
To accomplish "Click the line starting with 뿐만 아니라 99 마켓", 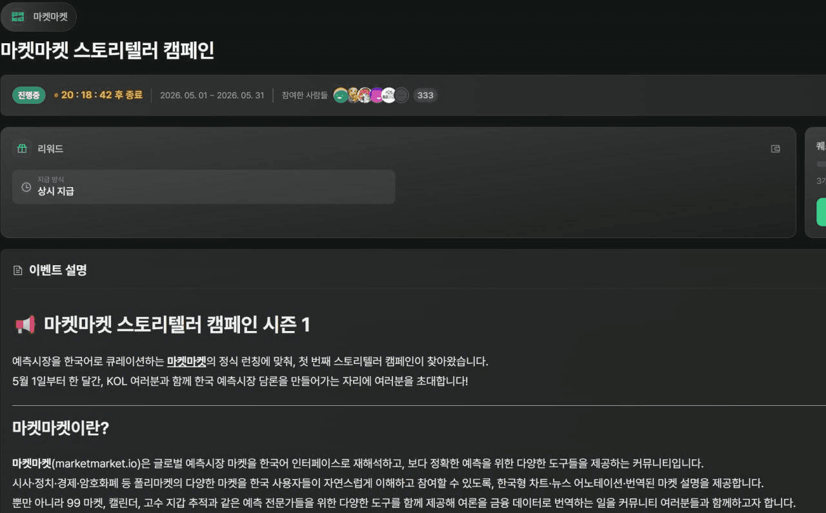I will 404,503.
